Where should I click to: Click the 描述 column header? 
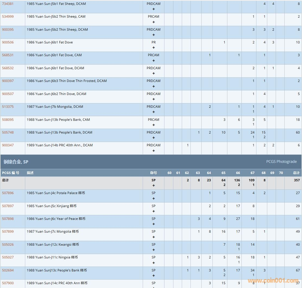point(30,173)
